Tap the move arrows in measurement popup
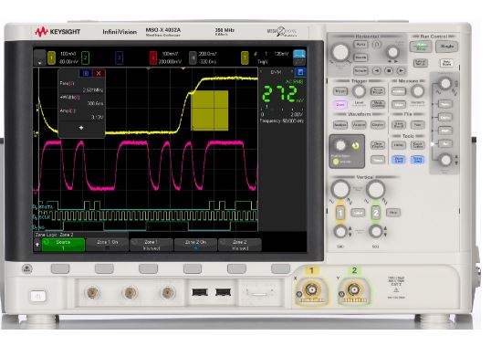This screenshot has width=491, height=346. pos(81,128)
